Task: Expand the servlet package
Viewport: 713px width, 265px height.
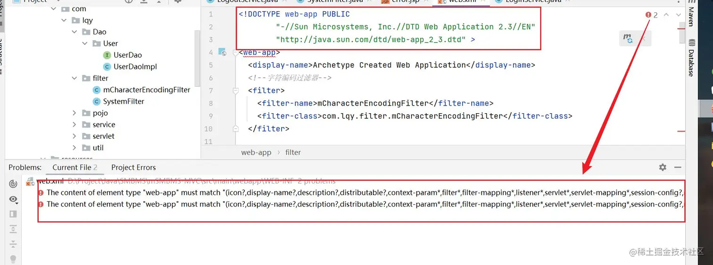Action: 75,136
